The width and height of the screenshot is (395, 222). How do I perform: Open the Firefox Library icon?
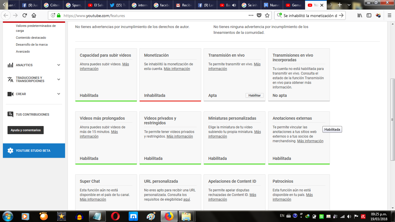coord(360,16)
